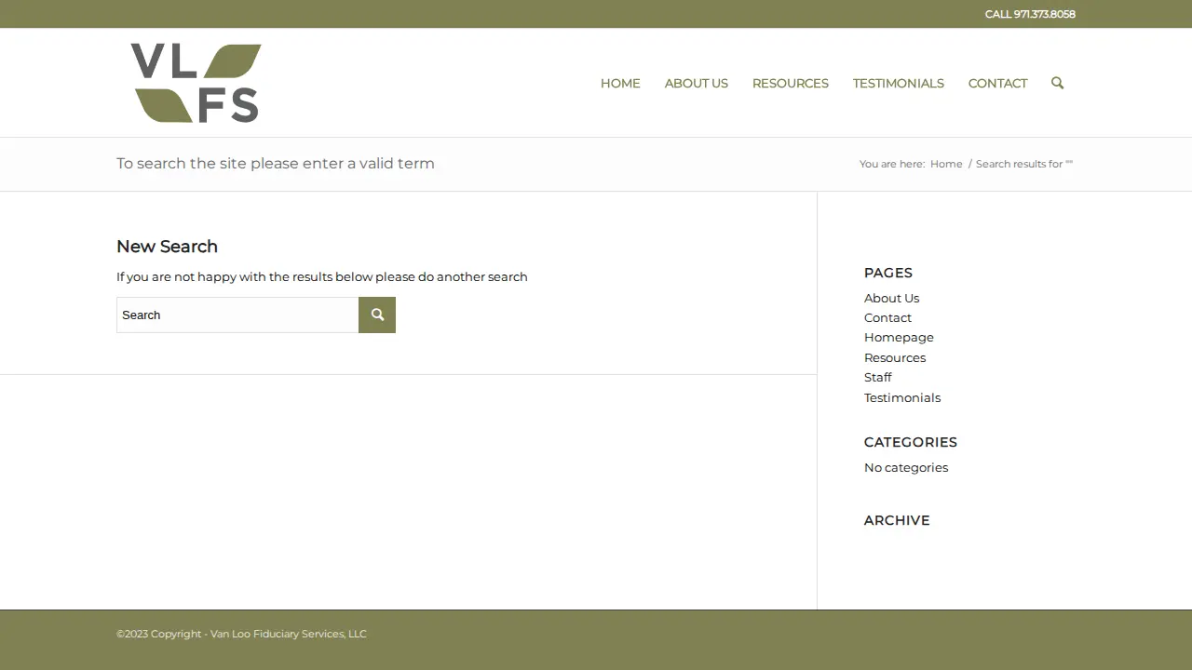Follow the Home breadcrumb link

946,164
